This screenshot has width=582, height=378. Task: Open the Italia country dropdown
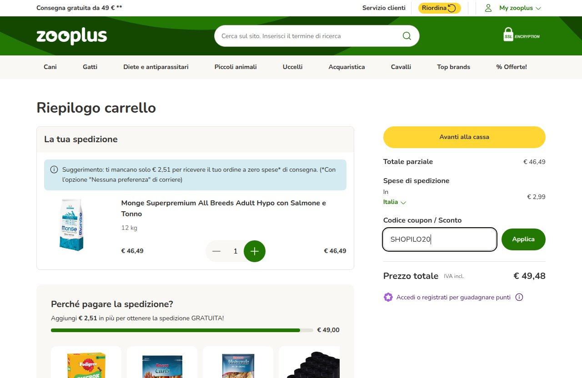[395, 202]
